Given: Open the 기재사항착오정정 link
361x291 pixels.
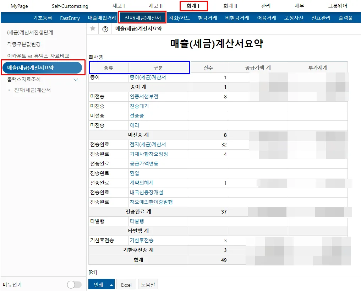Looking at the screenshot, I should pos(149,154).
